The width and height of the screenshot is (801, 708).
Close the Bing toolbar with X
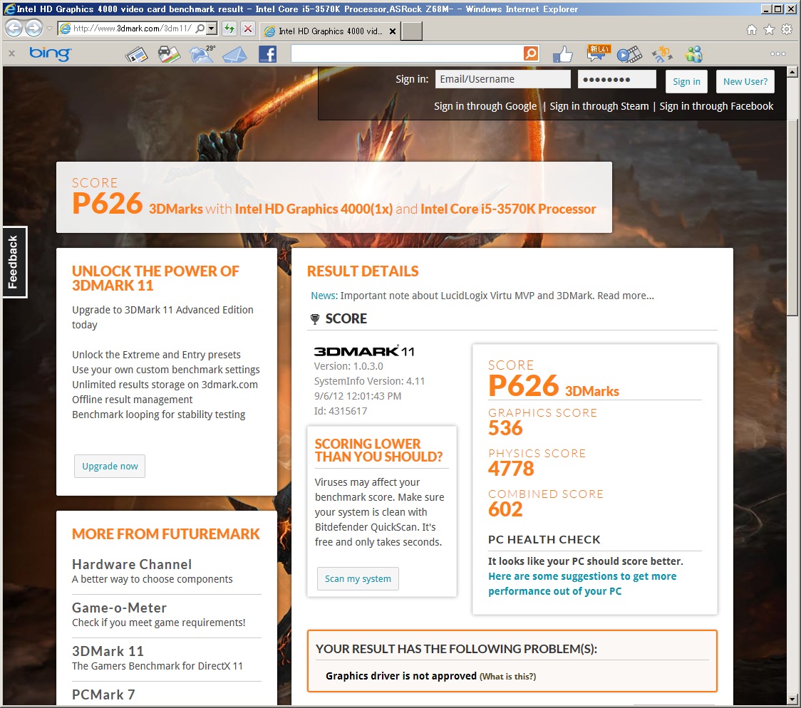11,53
